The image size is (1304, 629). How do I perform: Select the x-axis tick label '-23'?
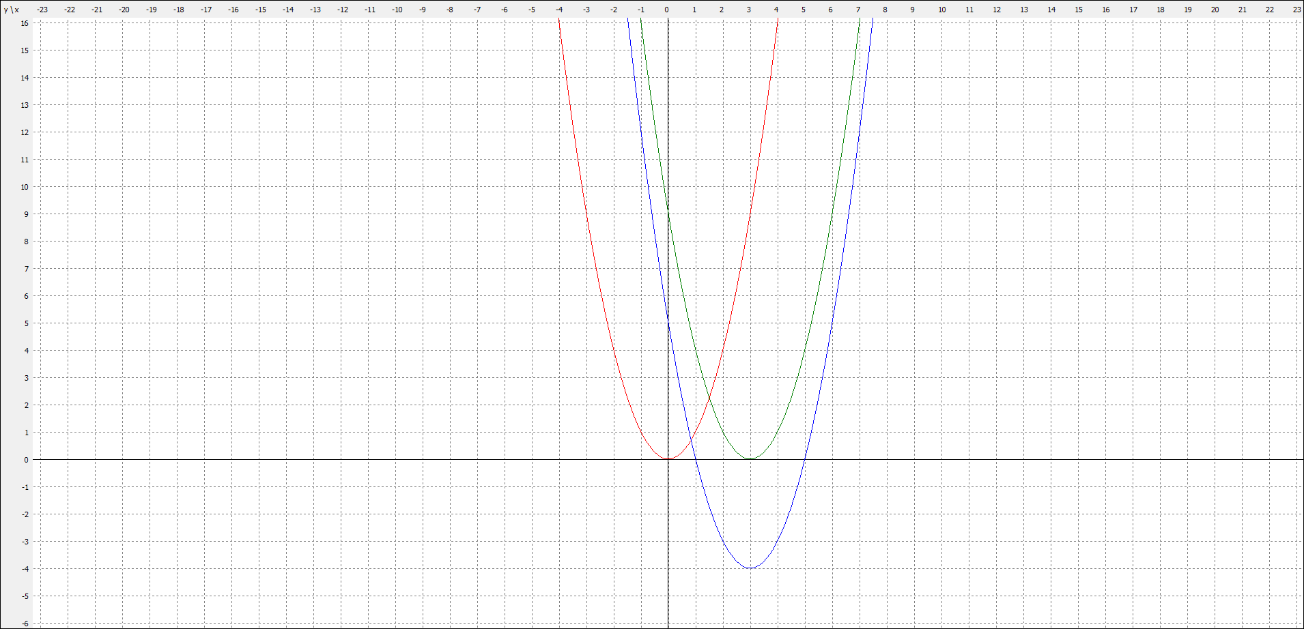(x=42, y=10)
